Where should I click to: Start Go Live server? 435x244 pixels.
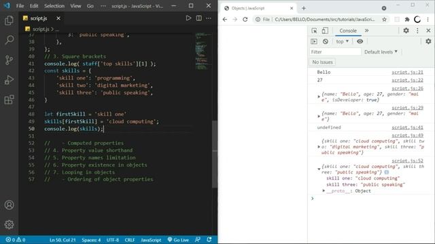tap(178, 240)
